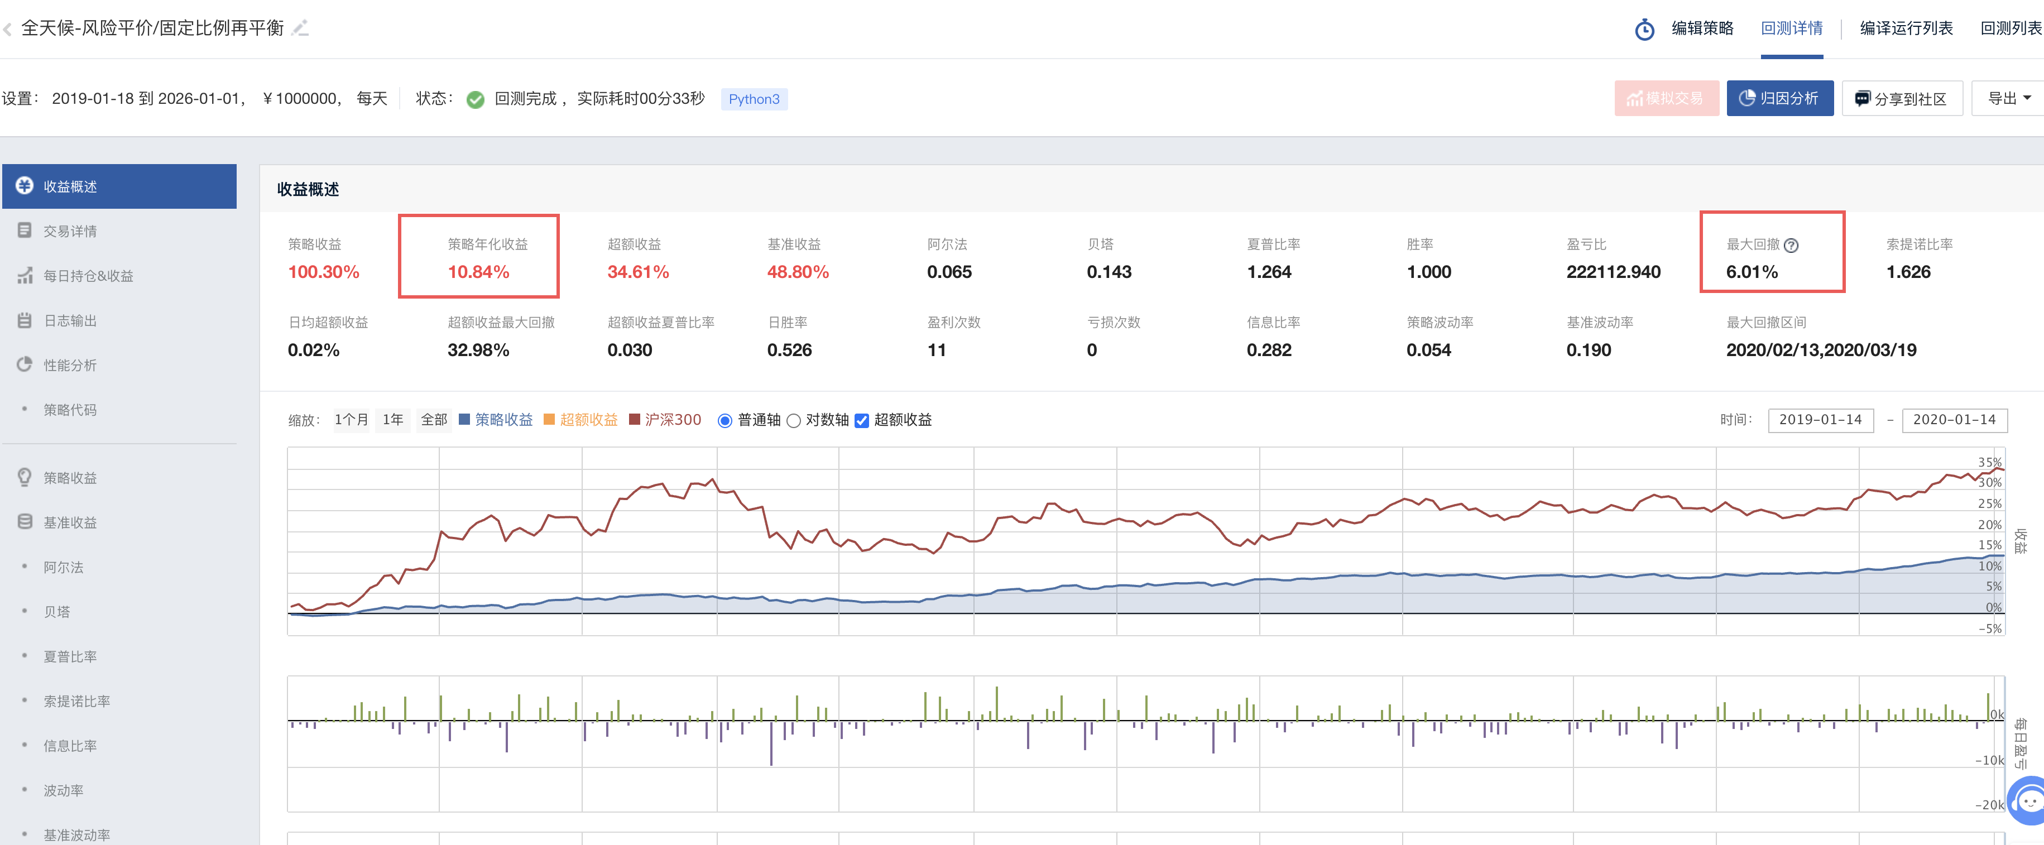Click the pencil edit icon beside strategy title
The height and width of the screenshot is (845, 2044).
(300, 28)
